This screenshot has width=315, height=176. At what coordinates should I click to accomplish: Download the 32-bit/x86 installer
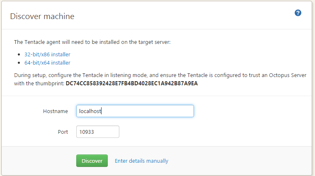(47, 54)
